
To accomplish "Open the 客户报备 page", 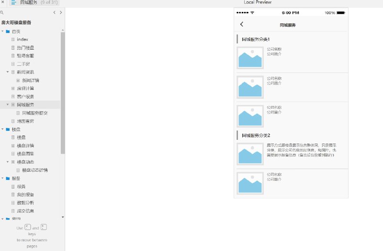I will [25, 97].
